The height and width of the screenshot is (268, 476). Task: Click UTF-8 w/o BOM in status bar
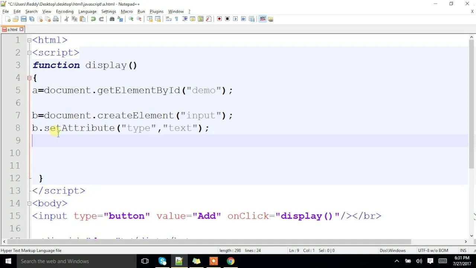coord(433,251)
